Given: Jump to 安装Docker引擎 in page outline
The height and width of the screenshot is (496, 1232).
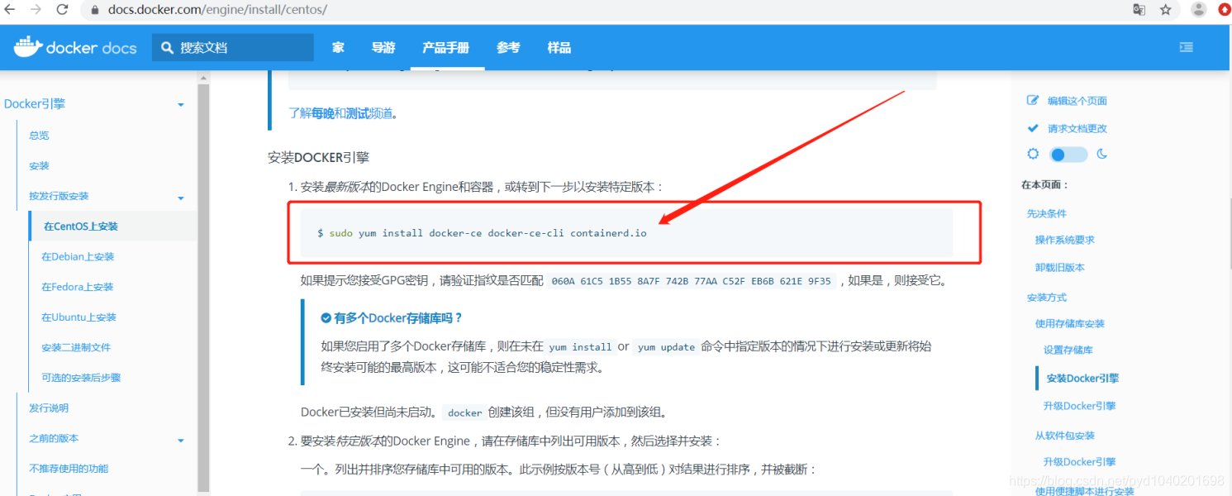Looking at the screenshot, I should click(1082, 379).
